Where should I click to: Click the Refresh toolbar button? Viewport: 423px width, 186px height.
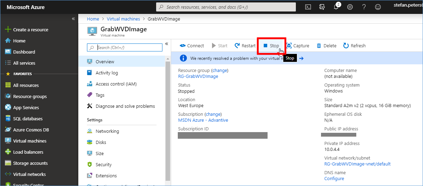(x=355, y=46)
